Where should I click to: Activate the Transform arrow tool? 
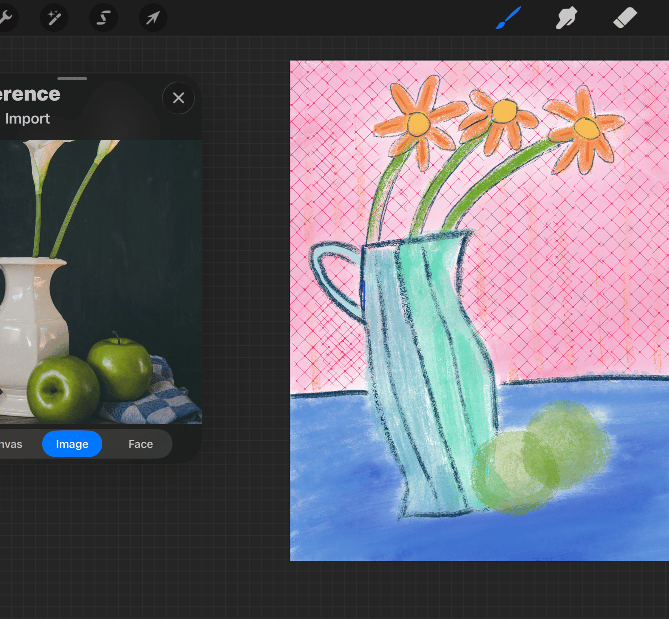153,18
